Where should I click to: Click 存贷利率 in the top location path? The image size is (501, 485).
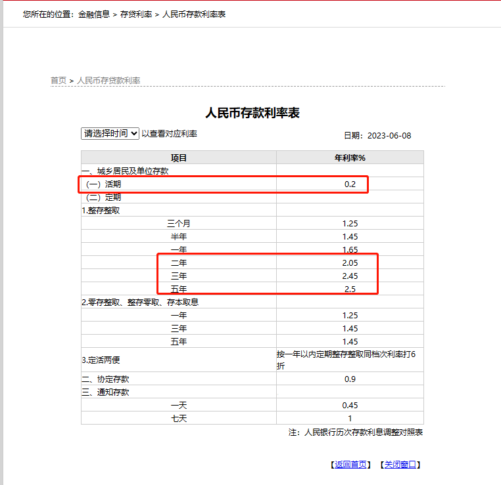tap(136, 14)
